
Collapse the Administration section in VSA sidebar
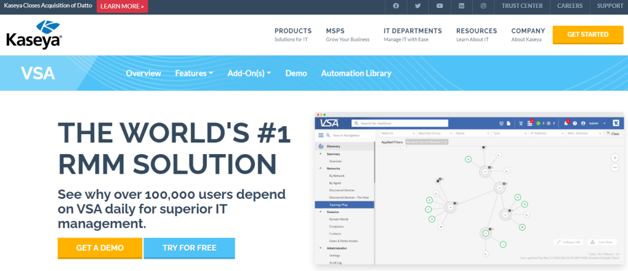click(320, 248)
